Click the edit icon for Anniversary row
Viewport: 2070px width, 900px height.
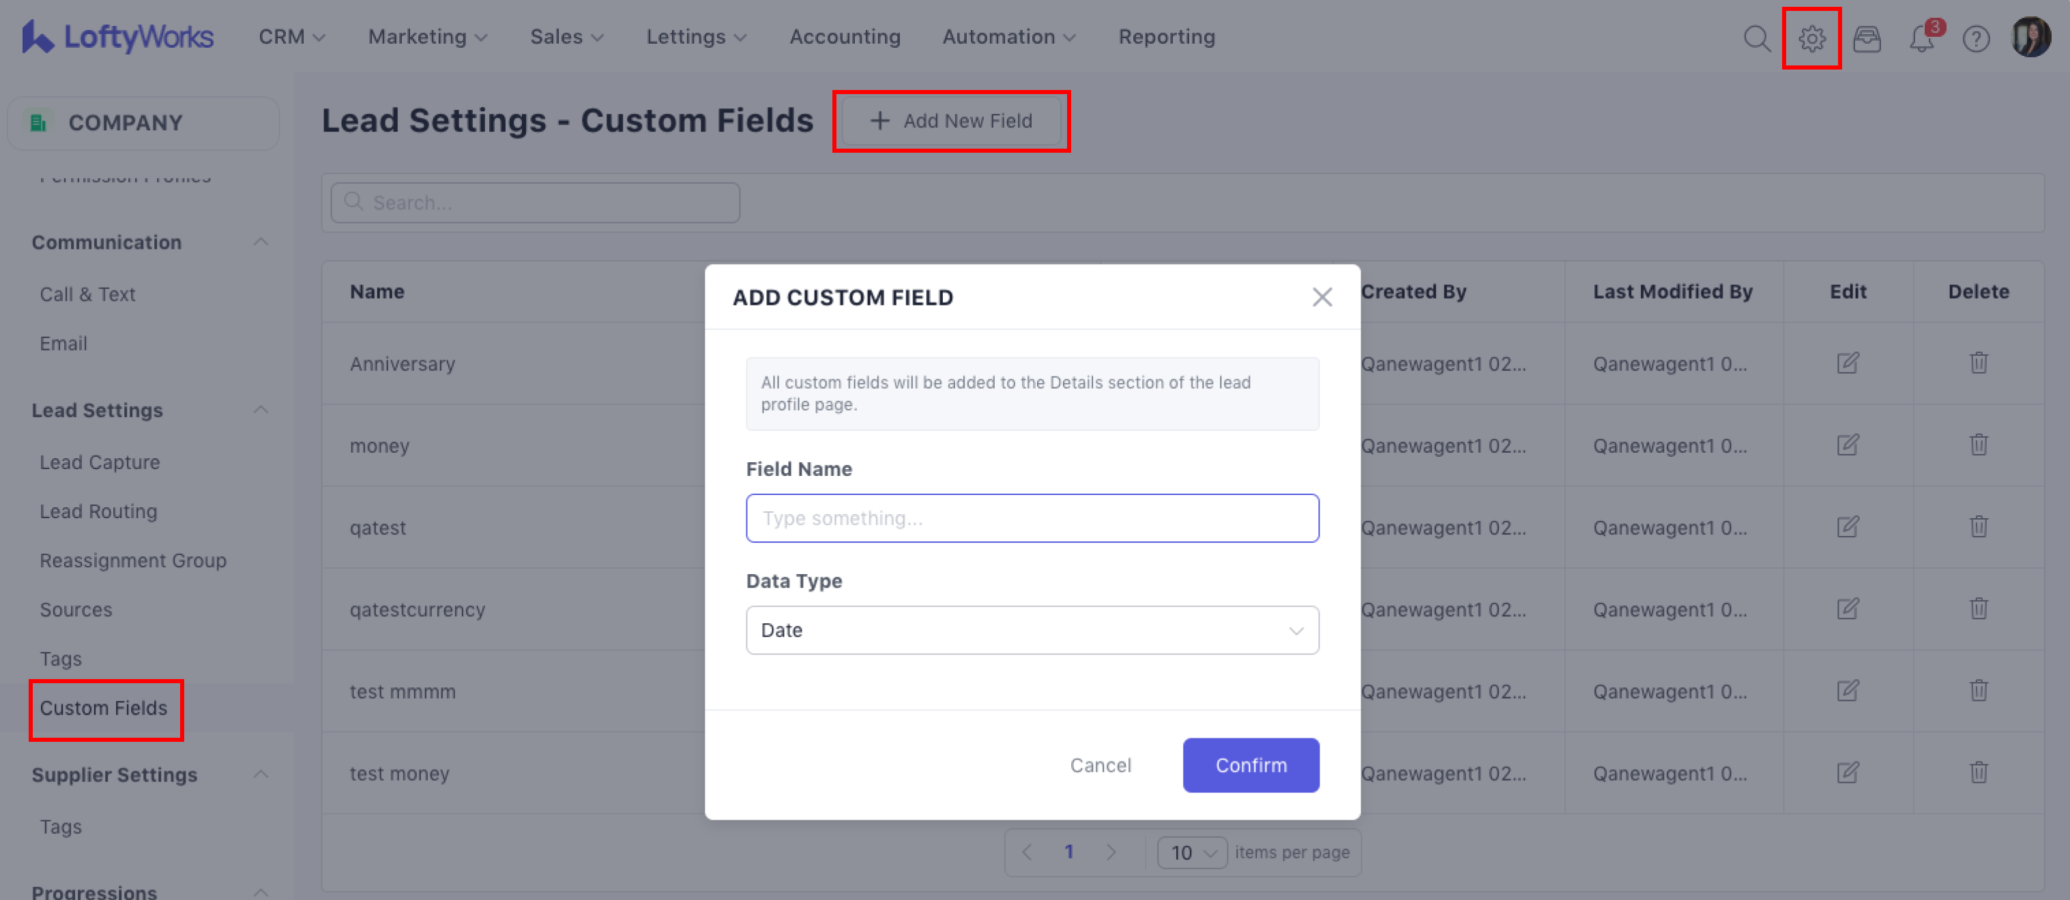[1847, 363]
